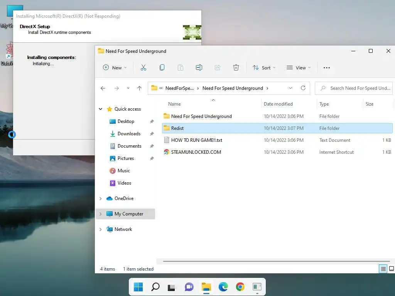
Task: Expand address bar history dropdown
Action: click(x=290, y=88)
